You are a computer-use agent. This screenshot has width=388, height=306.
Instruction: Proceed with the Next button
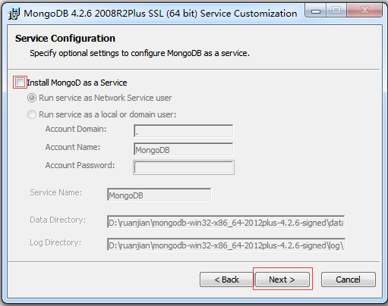pyautogui.click(x=282, y=279)
